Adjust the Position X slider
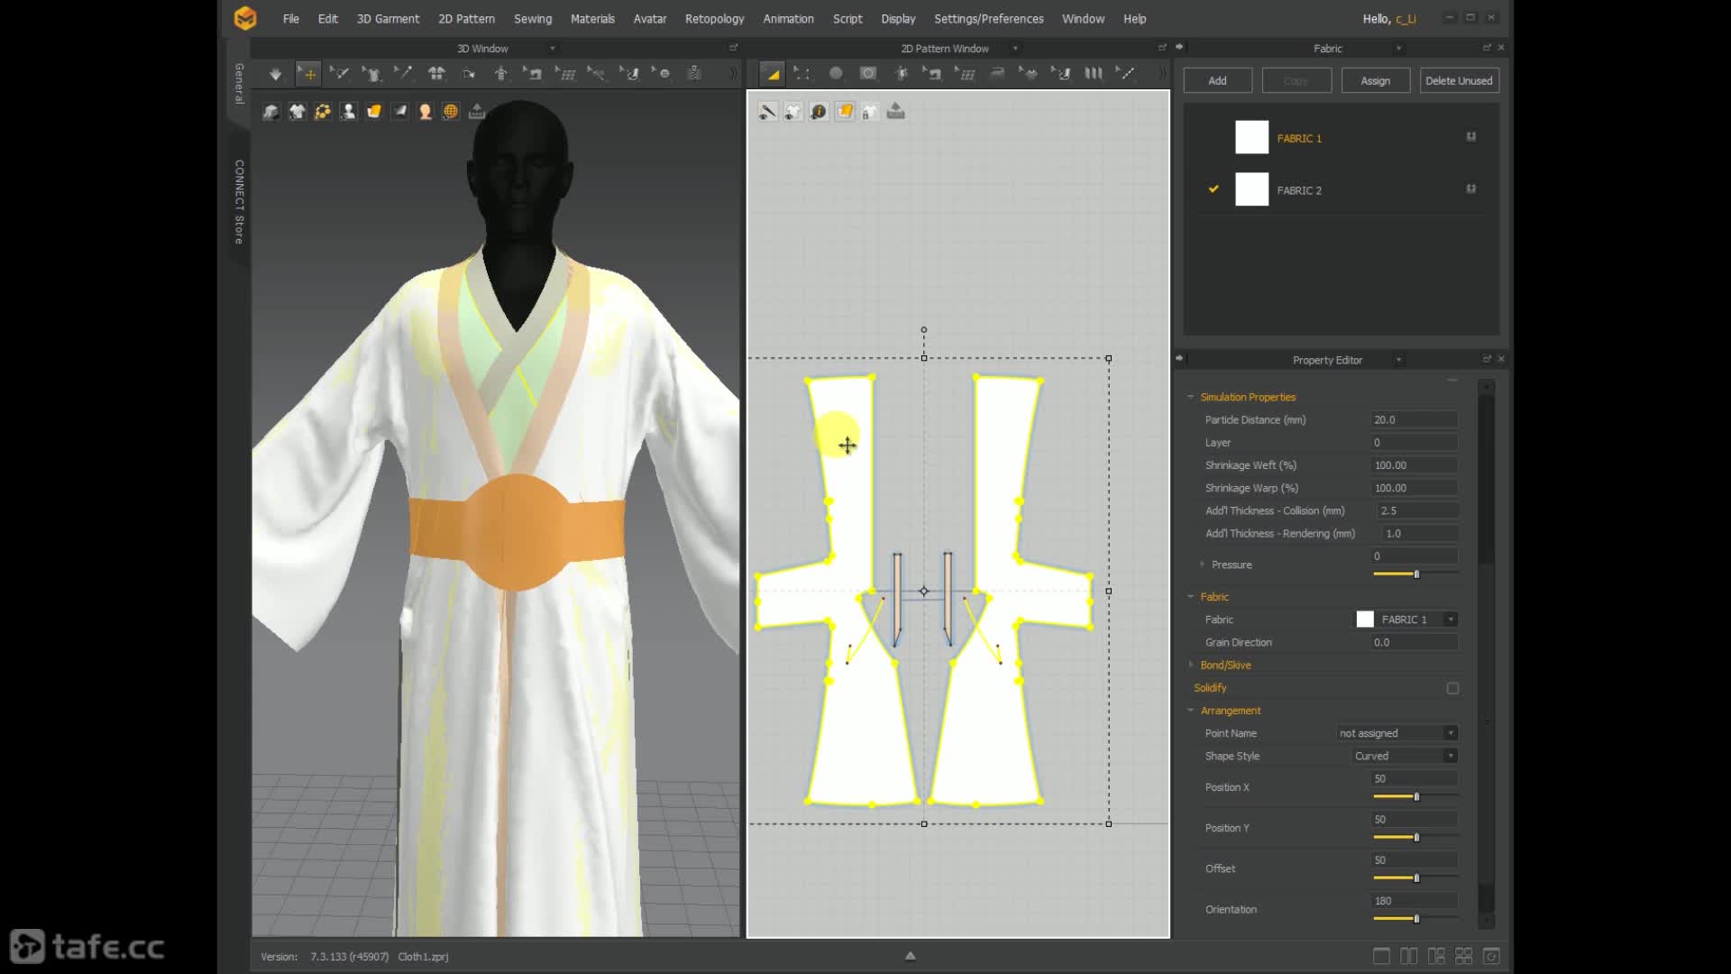The height and width of the screenshot is (974, 1731). coord(1415,796)
